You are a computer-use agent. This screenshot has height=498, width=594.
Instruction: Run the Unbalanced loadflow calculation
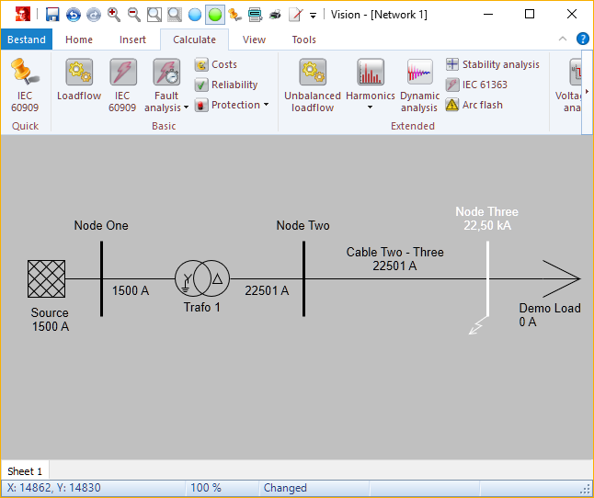pyautogui.click(x=313, y=85)
